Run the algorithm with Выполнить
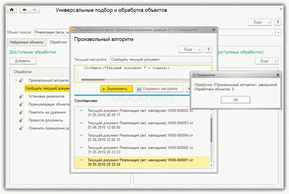 click(117, 89)
